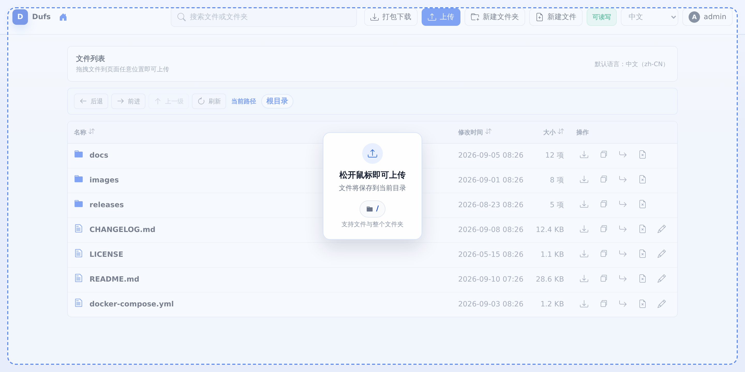745x372 pixels.
Task: Move docker-compose.yml
Action: tap(623, 304)
